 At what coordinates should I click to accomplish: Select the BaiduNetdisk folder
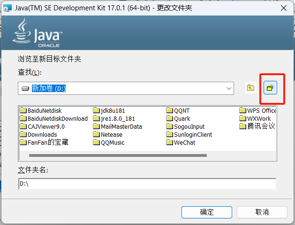coord(41,110)
